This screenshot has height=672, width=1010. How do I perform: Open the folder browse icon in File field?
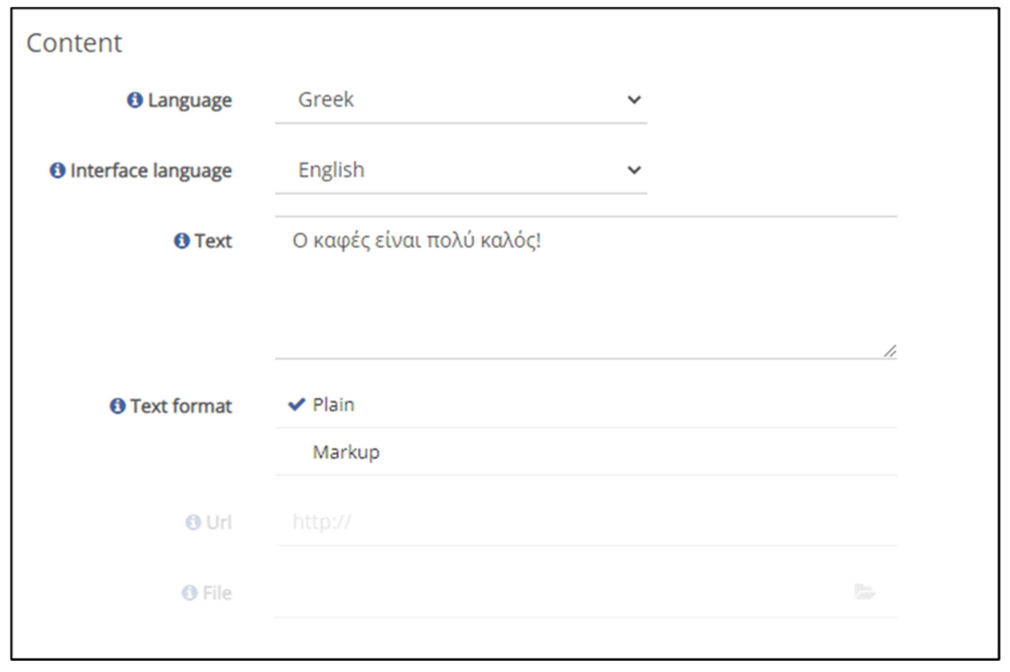tap(864, 592)
